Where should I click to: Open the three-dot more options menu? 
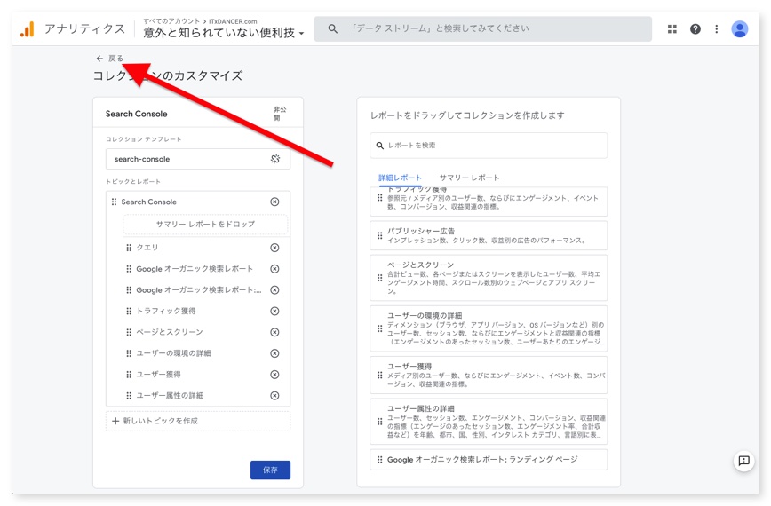point(716,29)
